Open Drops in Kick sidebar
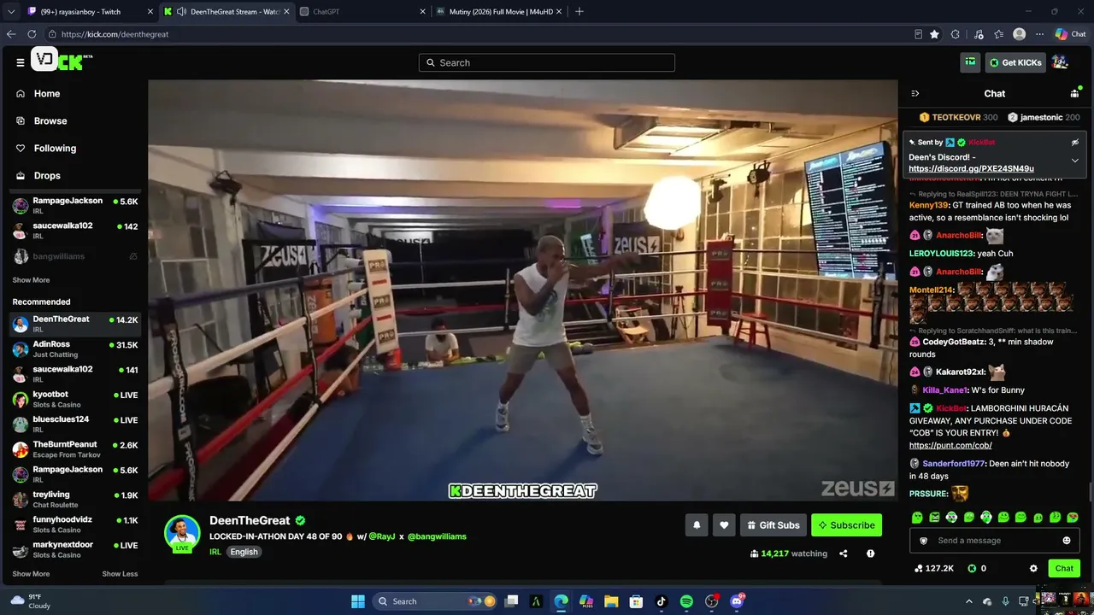1094x615 pixels. [47, 176]
